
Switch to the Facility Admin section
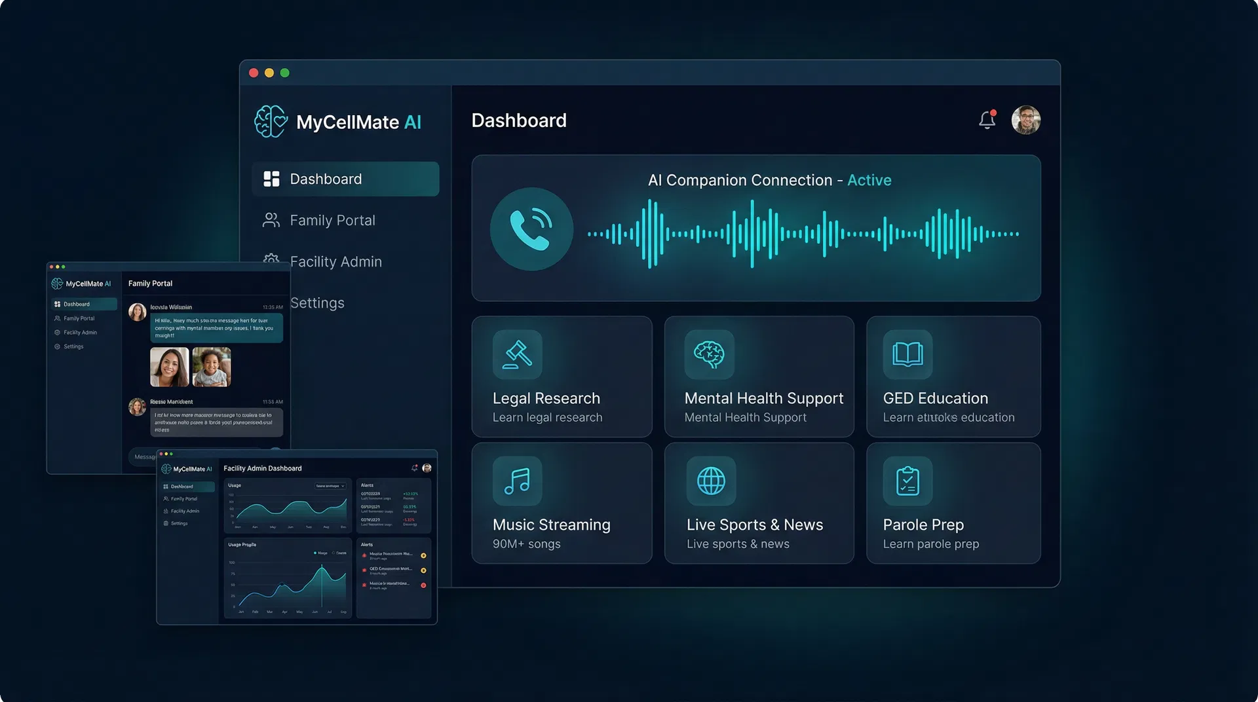(336, 261)
